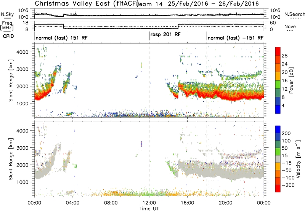Image resolution: width=305 pixels, height=211 pixels.
Task: Click the 'Velocity [m s-1]' colorbar title
Action: 298,159
